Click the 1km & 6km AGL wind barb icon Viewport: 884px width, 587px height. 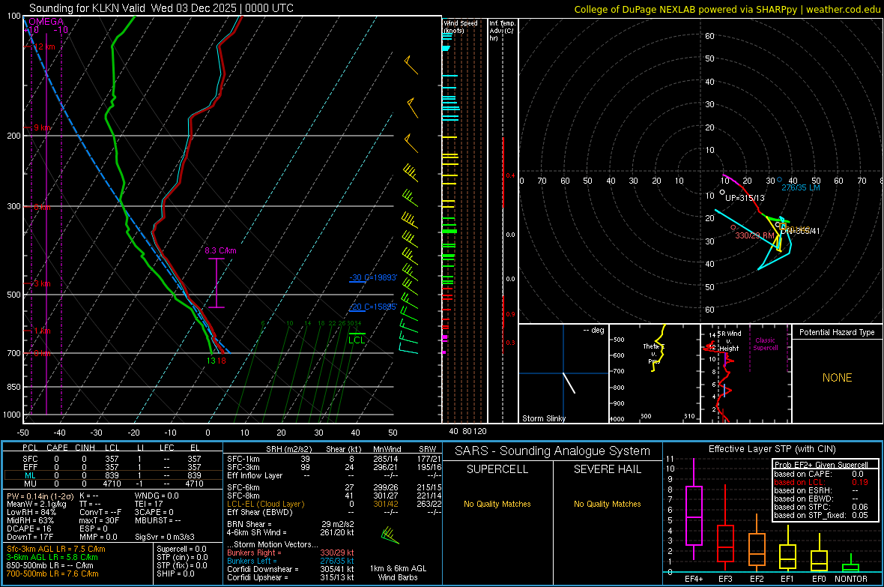[x=390, y=535]
